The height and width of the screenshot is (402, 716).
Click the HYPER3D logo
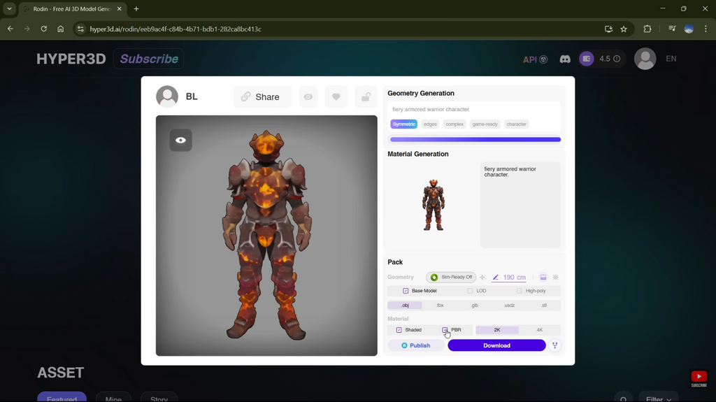(71, 59)
